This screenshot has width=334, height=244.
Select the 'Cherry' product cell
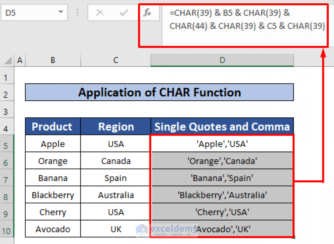(53, 212)
